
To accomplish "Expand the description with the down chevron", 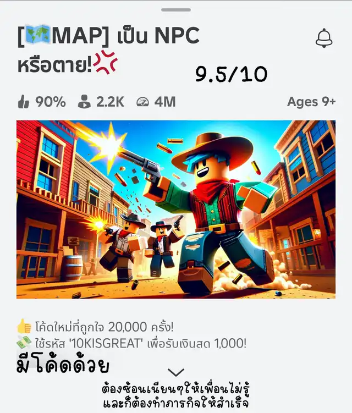I will click(x=176, y=372).
